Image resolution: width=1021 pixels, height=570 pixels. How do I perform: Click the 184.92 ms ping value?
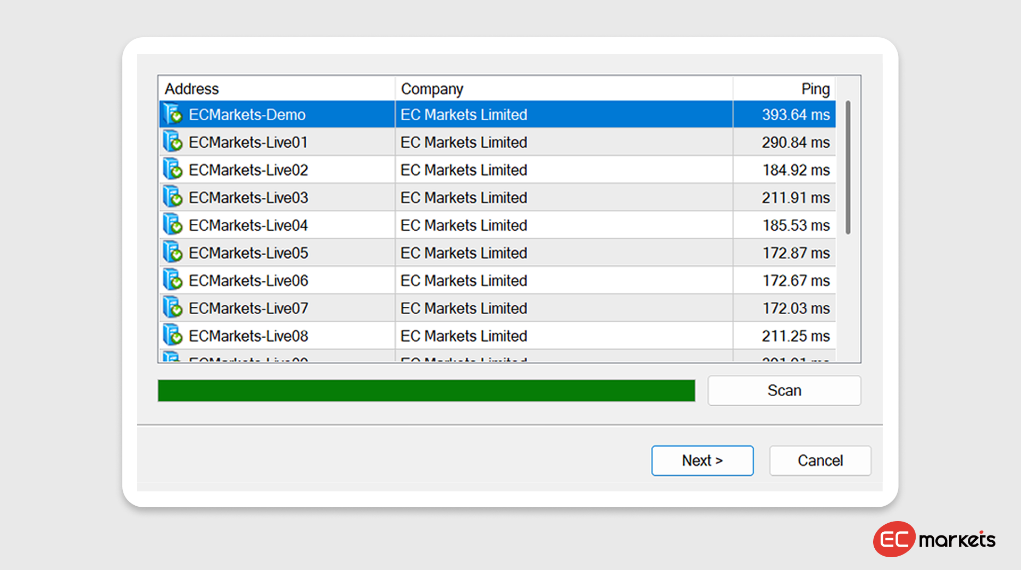pos(796,170)
